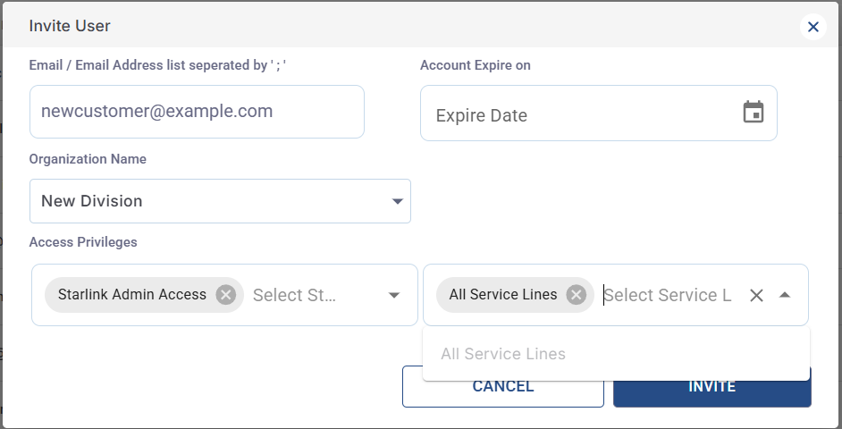The height and width of the screenshot is (429, 842).
Task: Click the All Service Lines chip label
Action: [x=503, y=294]
